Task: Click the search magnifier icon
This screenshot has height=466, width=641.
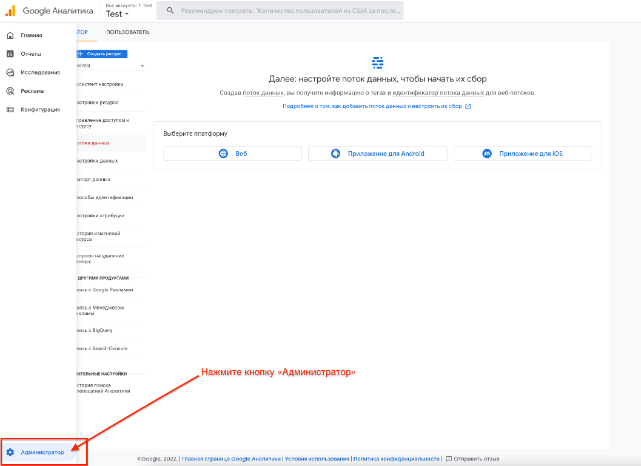Action: click(170, 11)
